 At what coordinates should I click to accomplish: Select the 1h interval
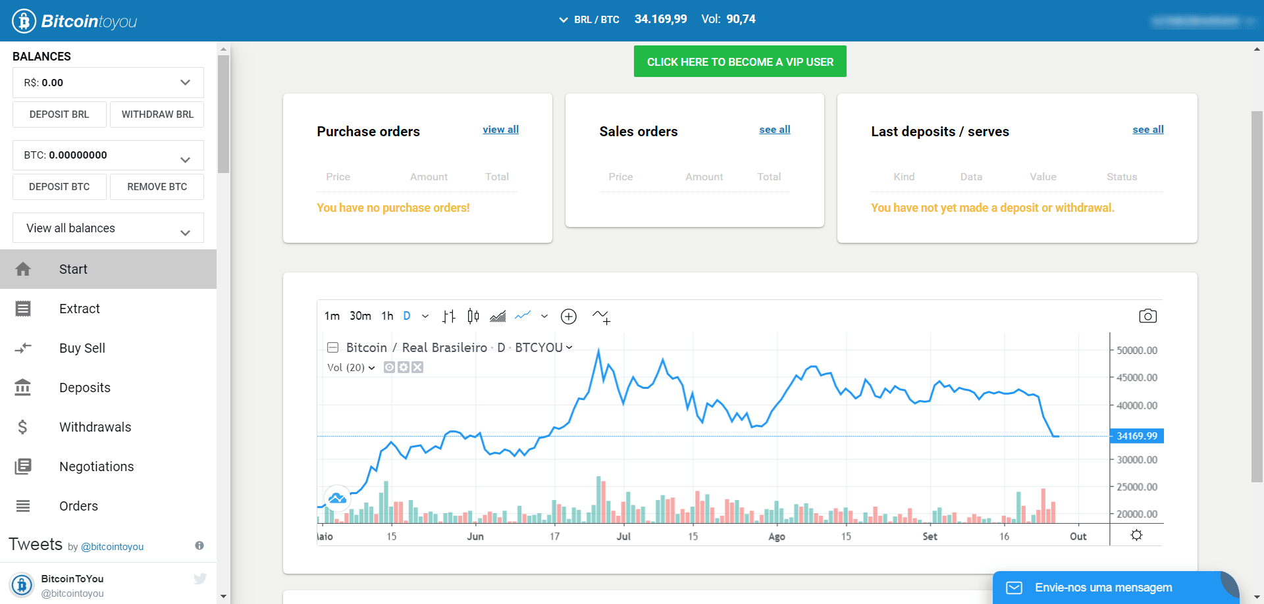click(x=387, y=316)
